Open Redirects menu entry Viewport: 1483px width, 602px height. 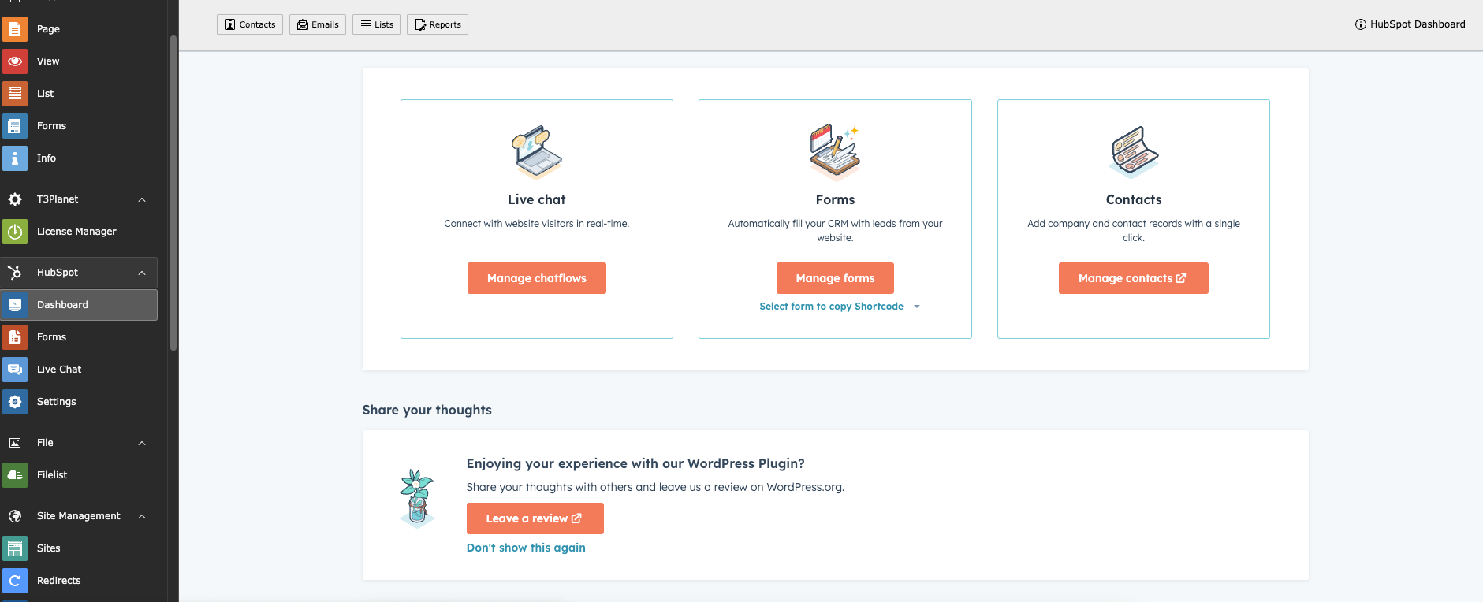tap(79, 581)
